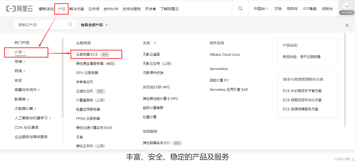359x163 pixels.
Task: Open 云虚拟主机 product
Action: [85, 91]
